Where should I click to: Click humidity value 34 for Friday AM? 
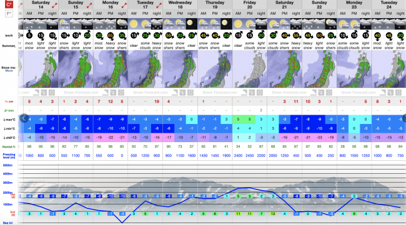point(238,146)
